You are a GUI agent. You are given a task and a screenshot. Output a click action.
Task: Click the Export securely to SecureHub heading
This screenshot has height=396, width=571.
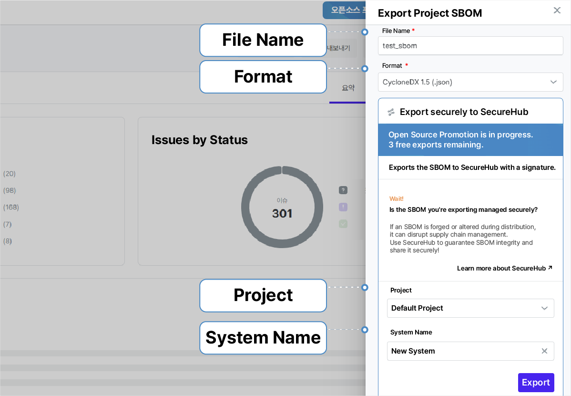[x=464, y=112]
